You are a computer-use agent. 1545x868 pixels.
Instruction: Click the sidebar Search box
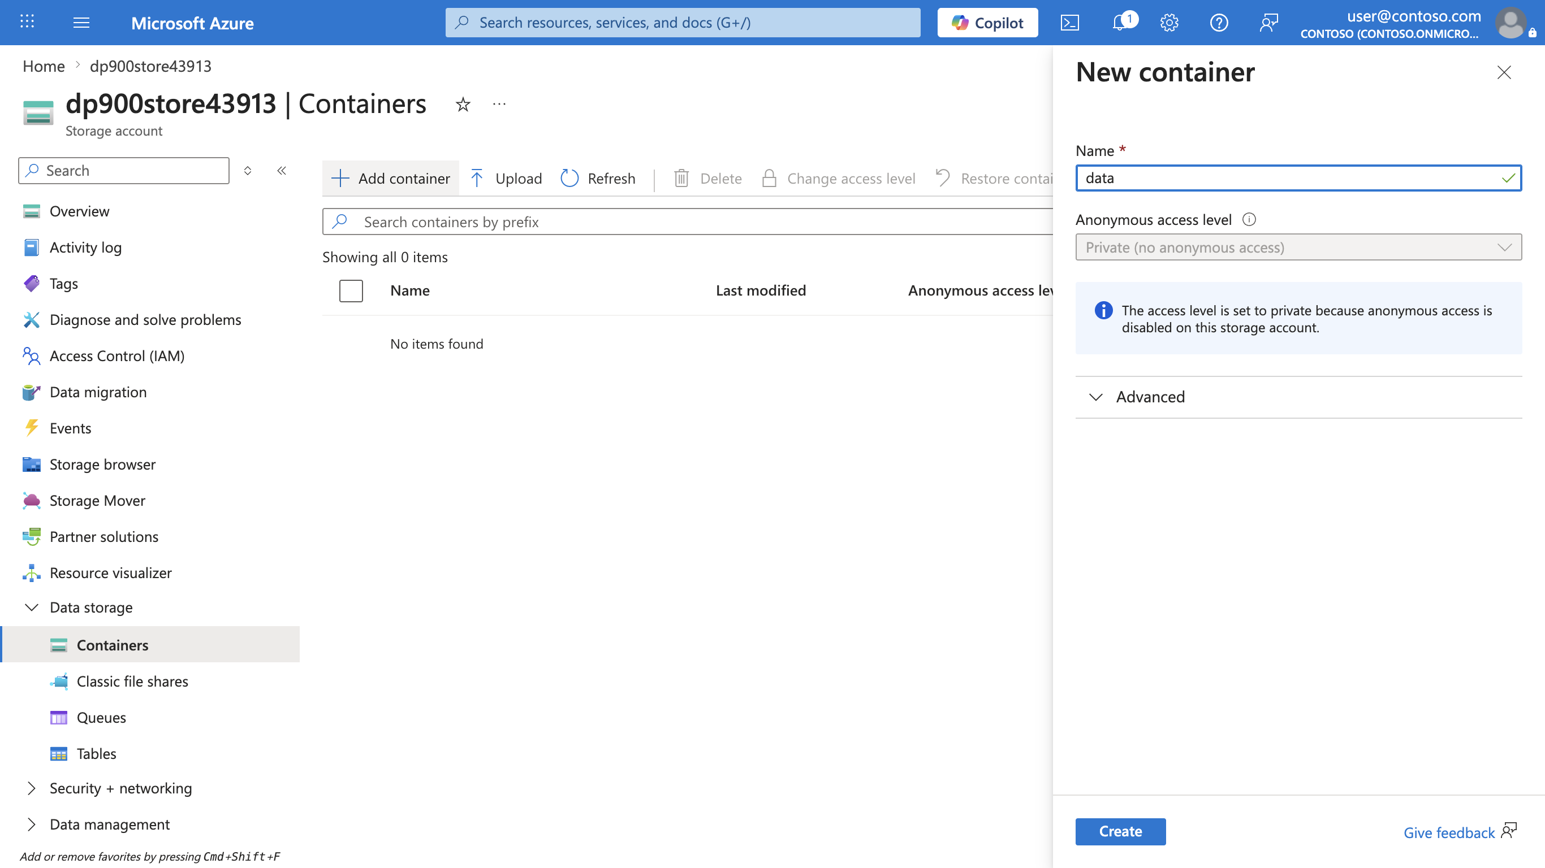pos(123,171)
